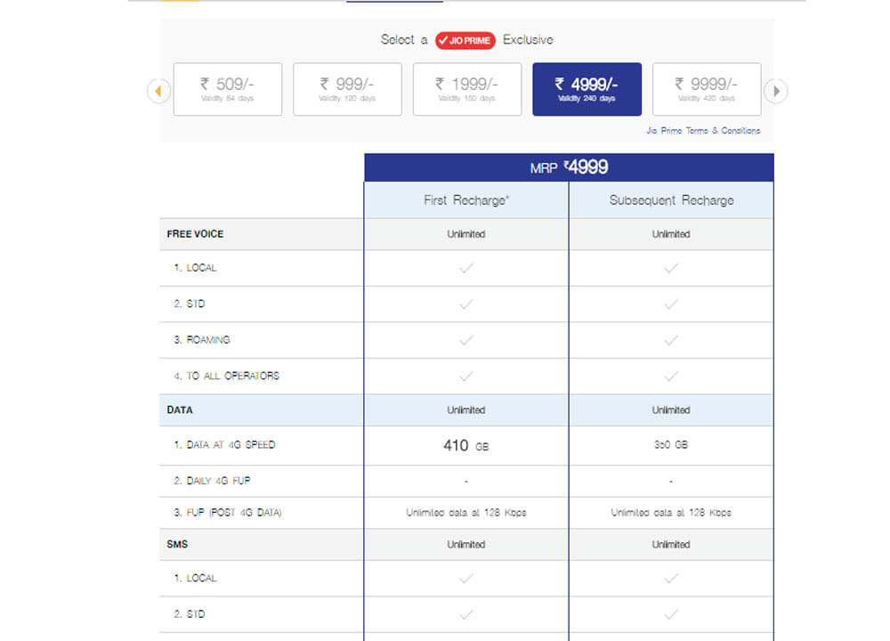Click Subsequent Recharge checkmark for SMS LOCAL

pos(671,579)
